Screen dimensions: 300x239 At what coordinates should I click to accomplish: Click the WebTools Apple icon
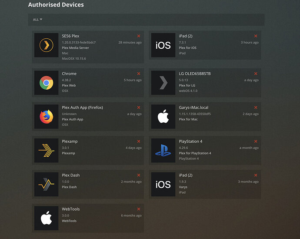tap(46, 218)
